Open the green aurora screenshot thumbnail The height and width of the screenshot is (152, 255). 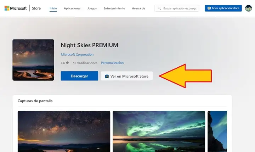pyautogui.click(x=159, y=132)
